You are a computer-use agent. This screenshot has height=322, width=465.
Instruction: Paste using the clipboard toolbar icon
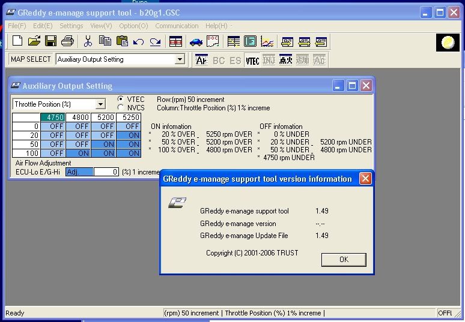click(121, 41)
